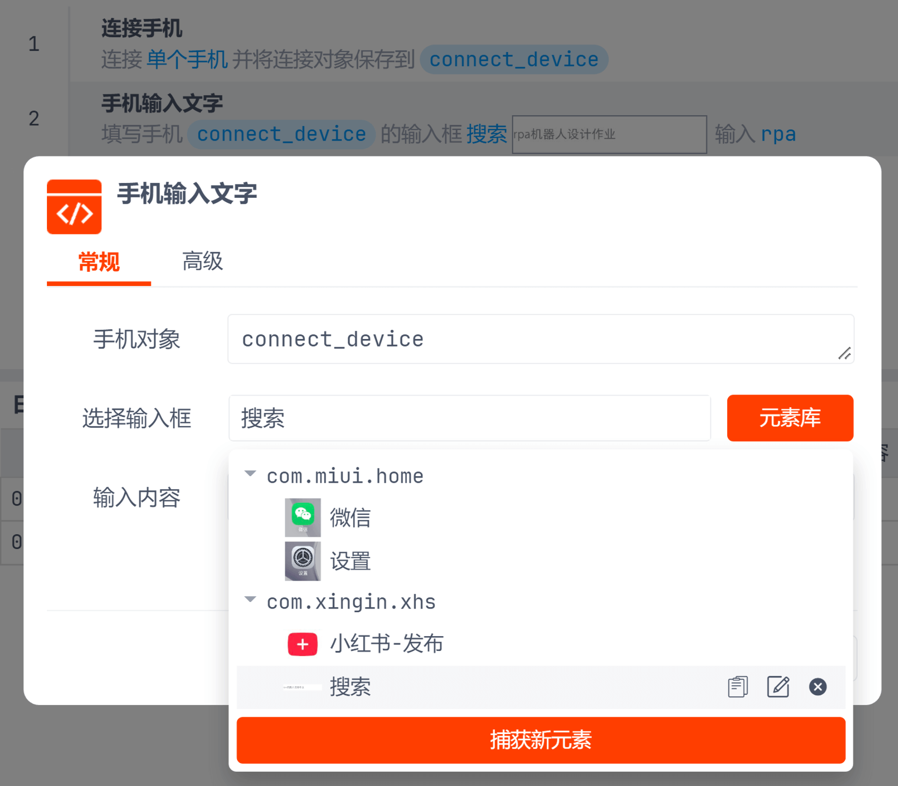Click the orange code icon in dialog header

click(x=74, y=207)
